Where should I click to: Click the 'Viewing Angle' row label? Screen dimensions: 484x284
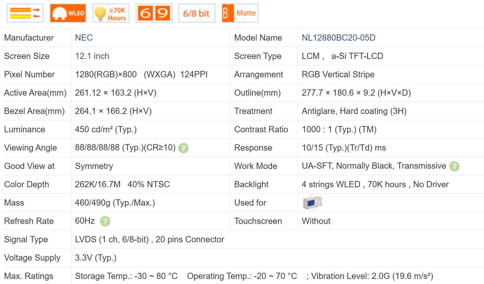[30, 148]
